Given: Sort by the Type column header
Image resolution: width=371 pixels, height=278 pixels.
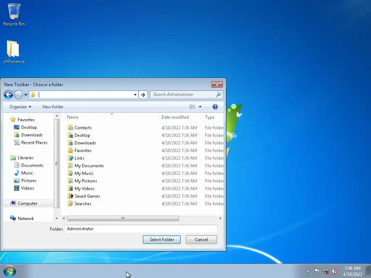Looking at the screenshot, I should (x=213, y=117).
